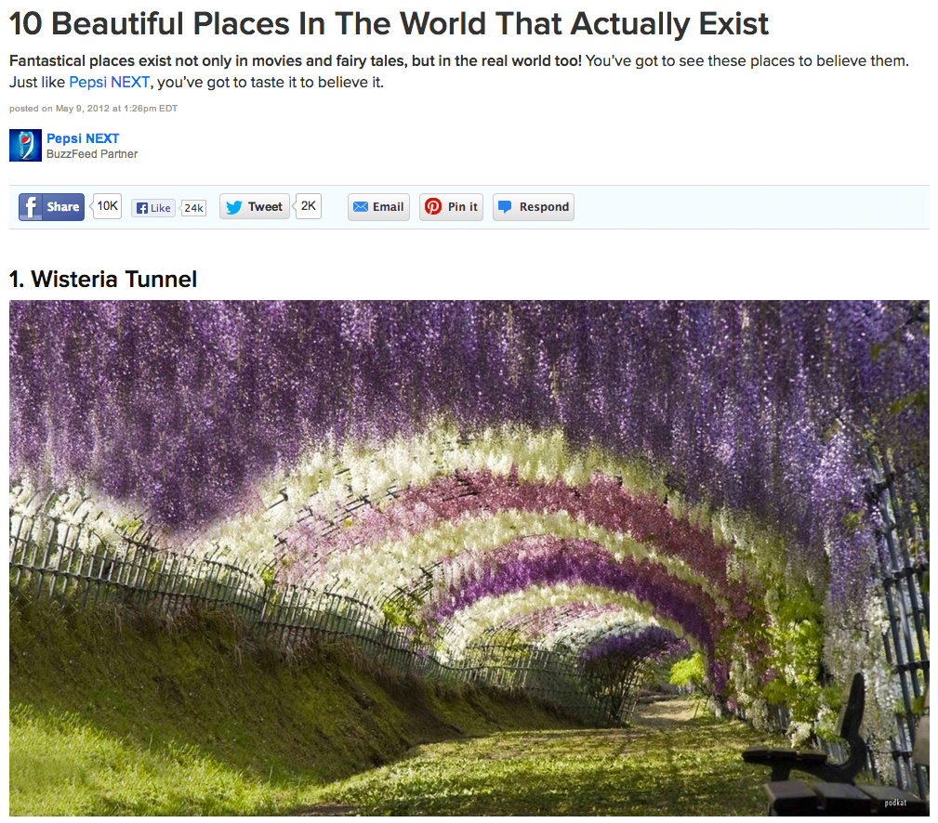Click the '1. Wisteria Tunnel' heading
938x823 pixels.
(103, 279)
